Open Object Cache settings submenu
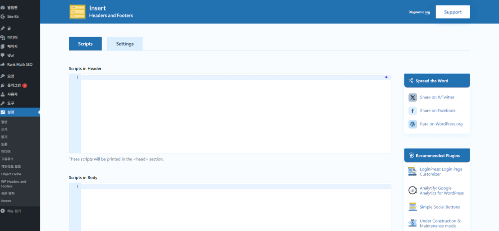The image size is (499, 231). pyautogui.click(x=11, y=174)
